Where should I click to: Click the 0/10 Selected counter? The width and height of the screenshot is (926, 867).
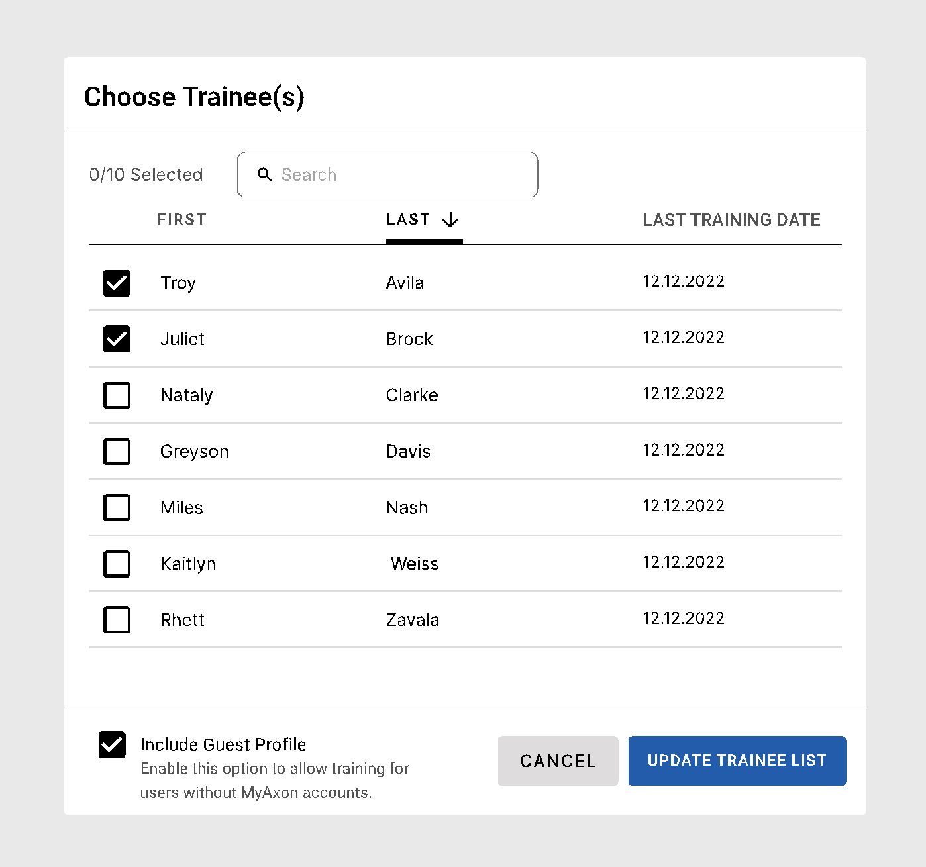point(146,174)
